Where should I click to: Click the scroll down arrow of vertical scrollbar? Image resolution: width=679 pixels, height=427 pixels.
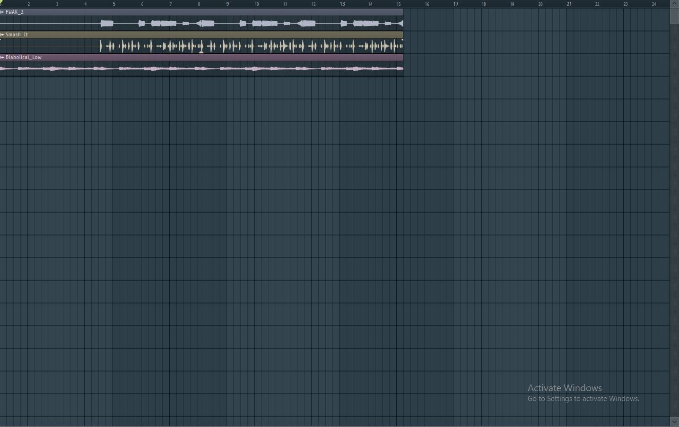tap(674, 422)
